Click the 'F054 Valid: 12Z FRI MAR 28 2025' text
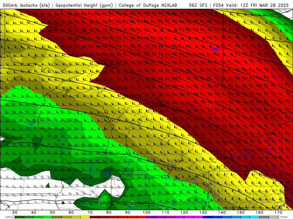Viewport: 293px width, 219px height. (x=251, y=5)
